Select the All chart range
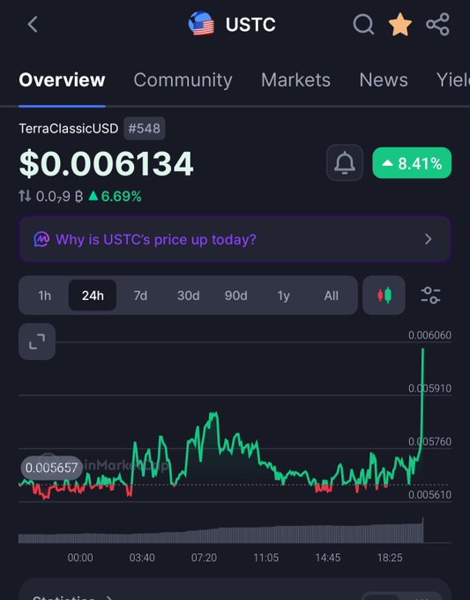 click(332, 296)
